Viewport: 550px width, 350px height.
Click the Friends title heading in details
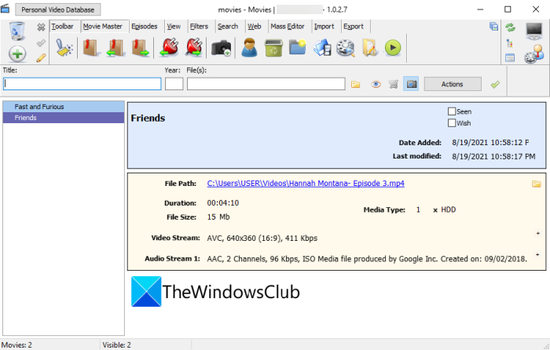coord(148,118)
